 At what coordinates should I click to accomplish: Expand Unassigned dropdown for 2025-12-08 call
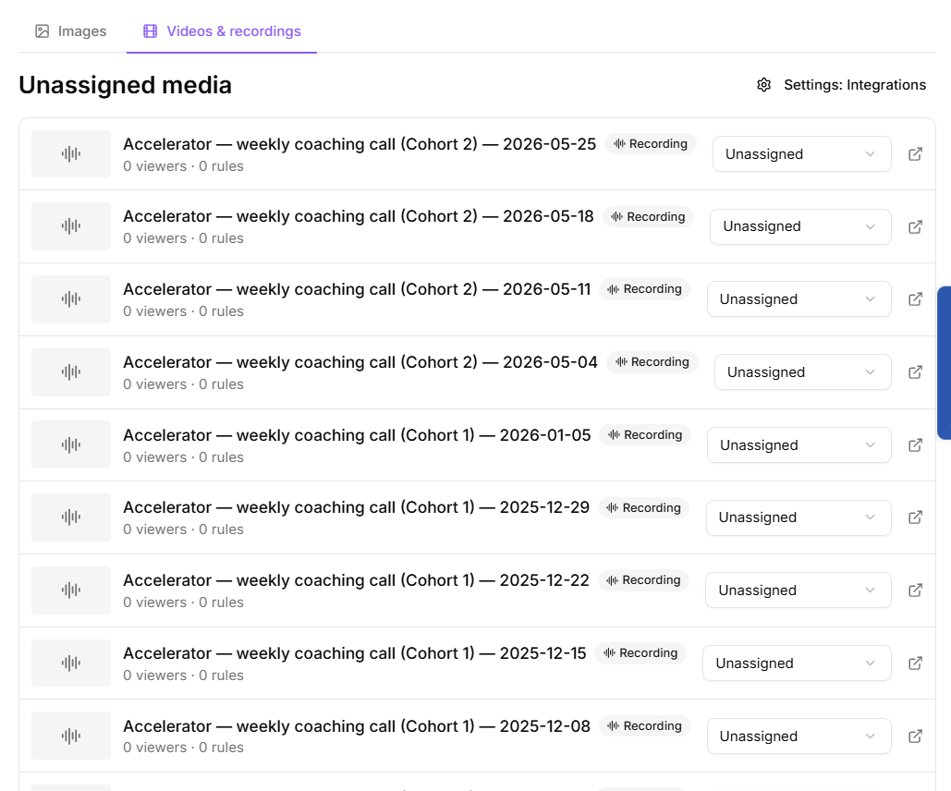[x=799, y=736]
